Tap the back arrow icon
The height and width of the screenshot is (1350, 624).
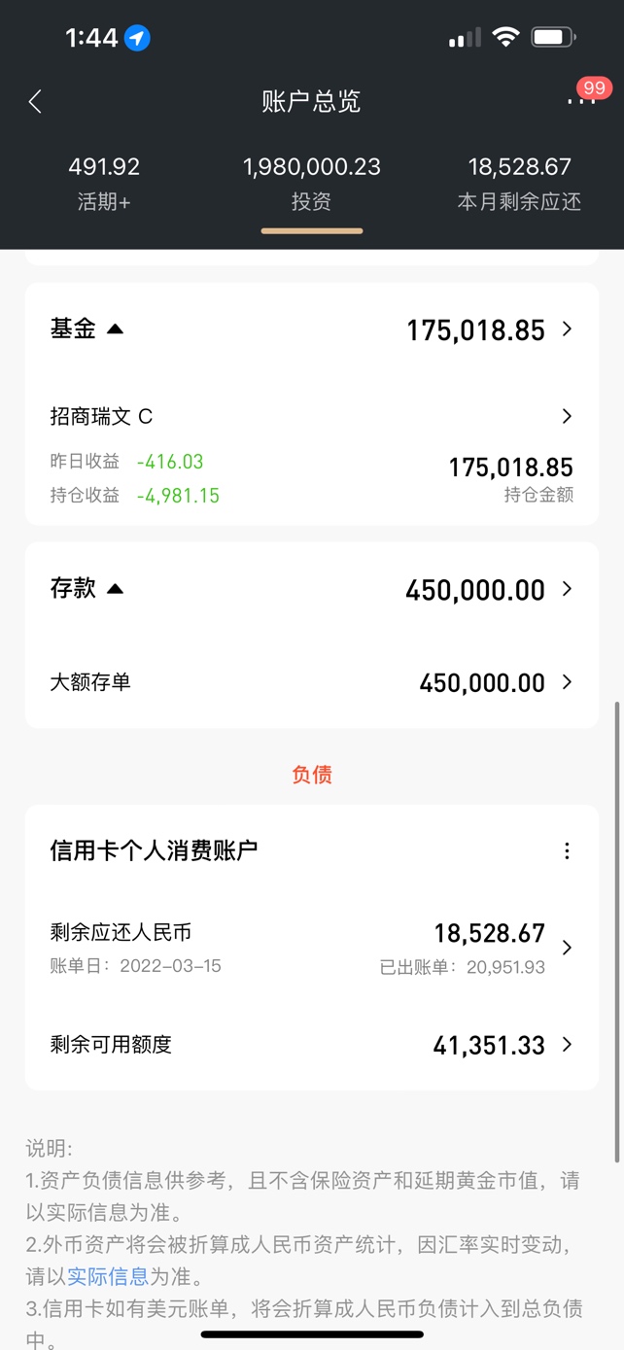pos(35,101)
